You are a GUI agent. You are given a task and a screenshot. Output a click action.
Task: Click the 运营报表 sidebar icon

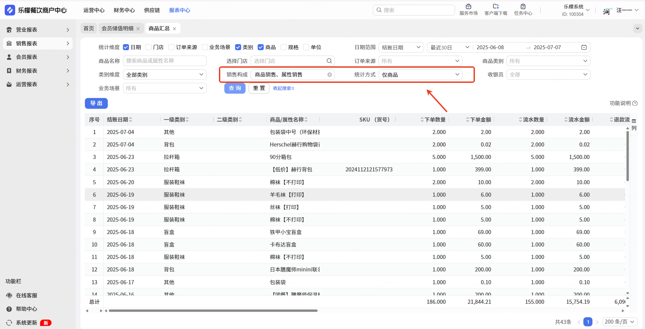(9, 84)
